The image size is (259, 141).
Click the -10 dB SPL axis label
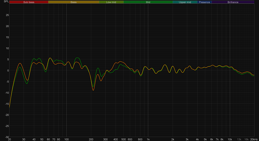[x=7, y=93]
